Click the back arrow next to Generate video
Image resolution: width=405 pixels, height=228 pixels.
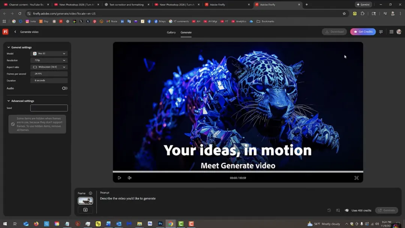click(x=15, y=31)
